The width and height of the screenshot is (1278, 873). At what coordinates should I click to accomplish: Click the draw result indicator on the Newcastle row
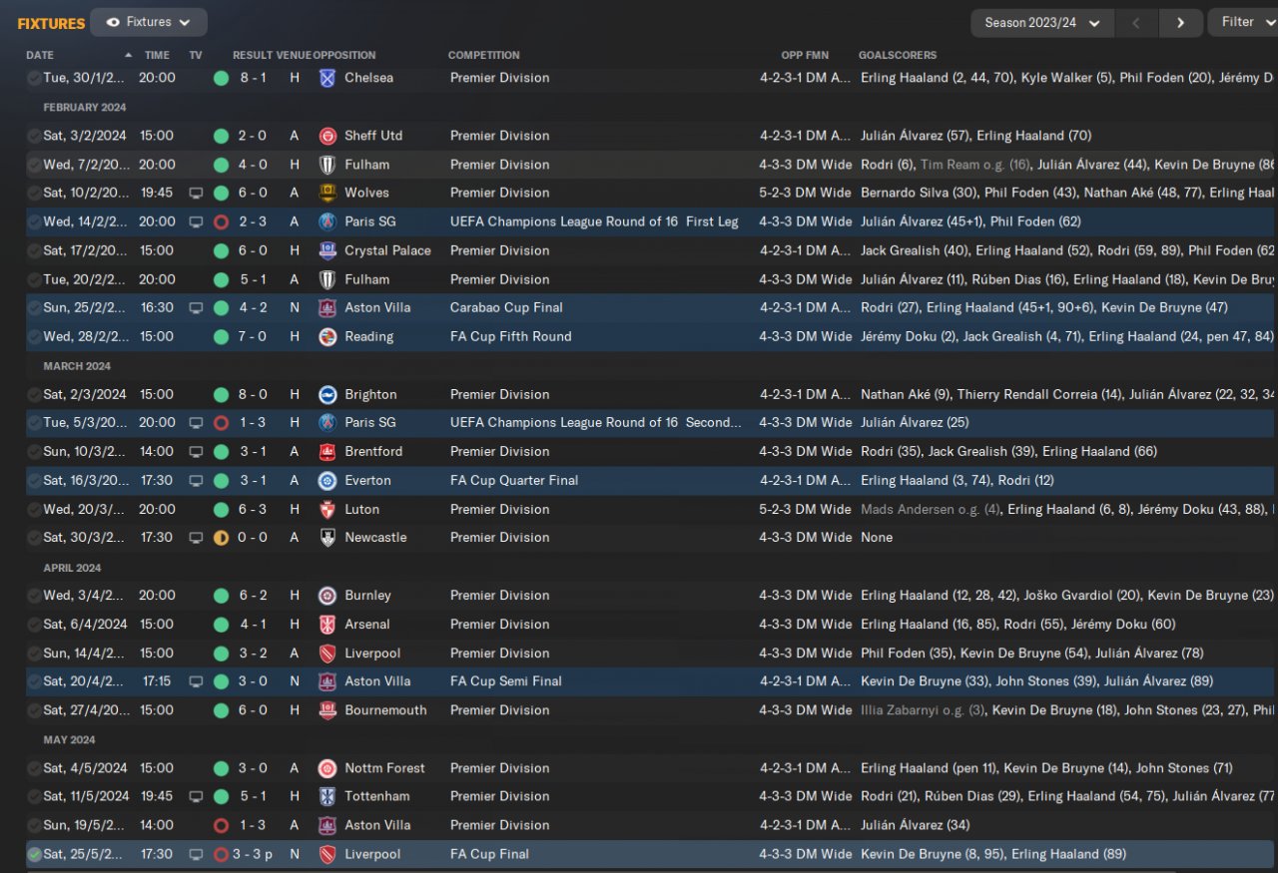[x=221, y=538]
